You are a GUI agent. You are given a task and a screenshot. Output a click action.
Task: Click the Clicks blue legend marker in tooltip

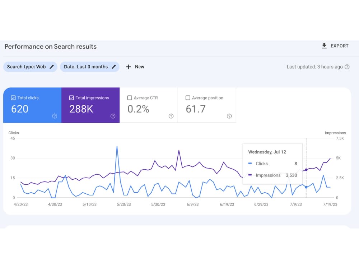(x=250, y=163)
